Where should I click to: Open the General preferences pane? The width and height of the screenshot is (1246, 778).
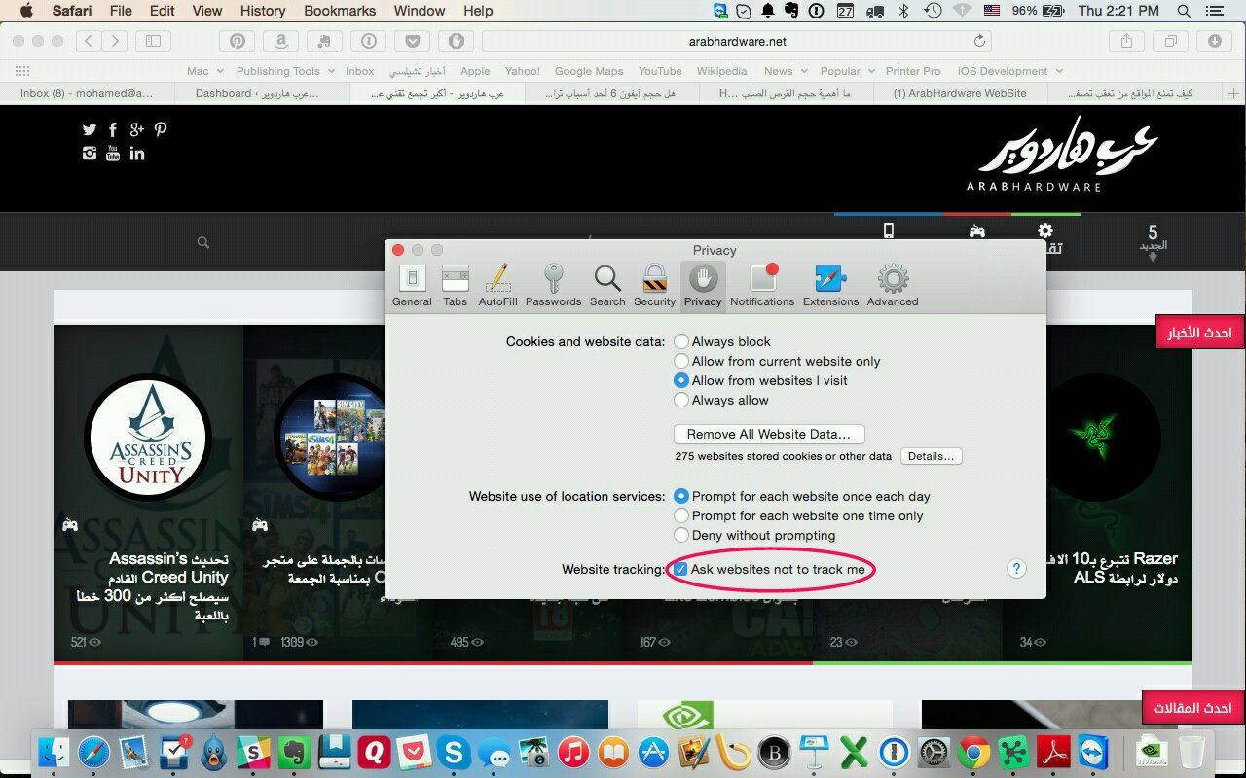[x=412, y=286]
